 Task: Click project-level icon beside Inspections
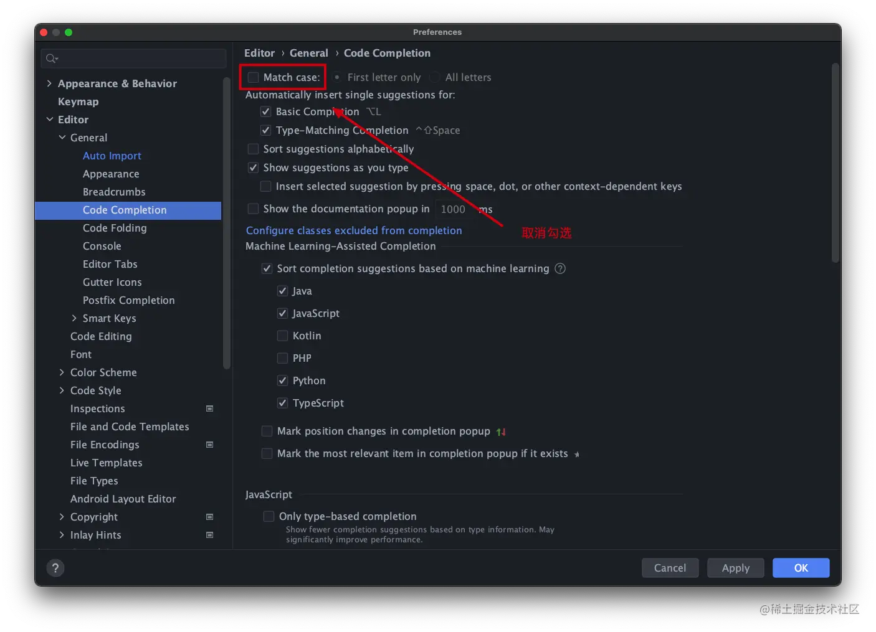(210, 408)
